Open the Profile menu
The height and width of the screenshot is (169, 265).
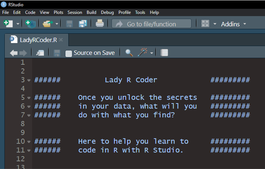click(124, 12)
